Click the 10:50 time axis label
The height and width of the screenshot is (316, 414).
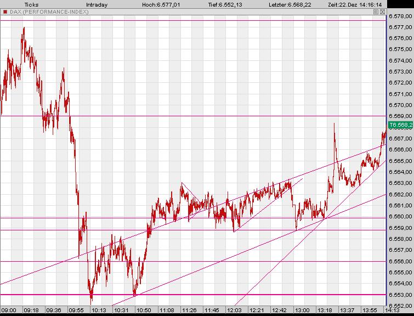click(144, 310)
